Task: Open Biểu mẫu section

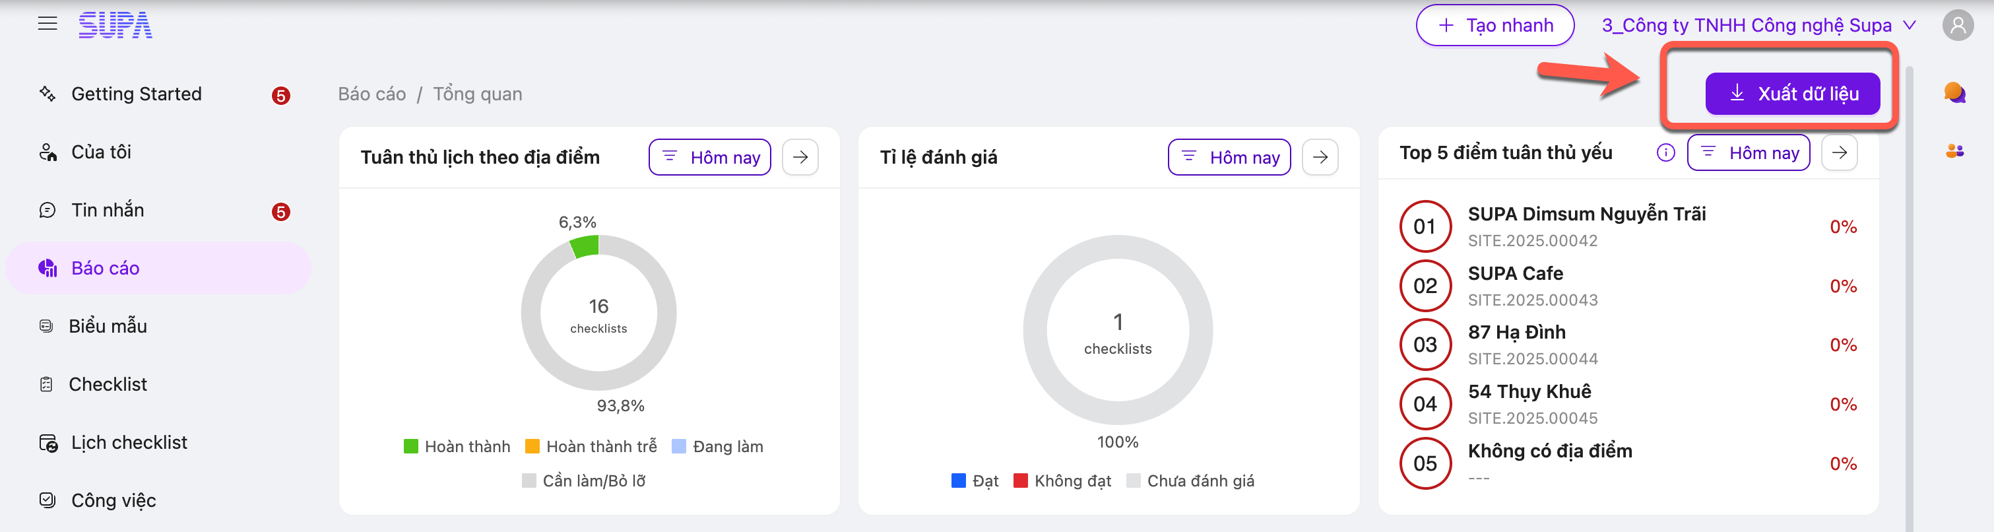Action: click(158, 326)
